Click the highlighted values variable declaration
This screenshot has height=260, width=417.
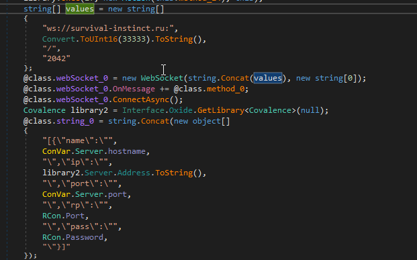pos(80,9)
